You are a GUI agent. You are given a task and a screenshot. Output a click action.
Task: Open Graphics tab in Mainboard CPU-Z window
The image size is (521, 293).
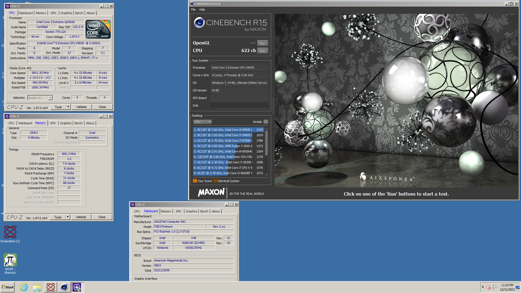pos(192,211)
